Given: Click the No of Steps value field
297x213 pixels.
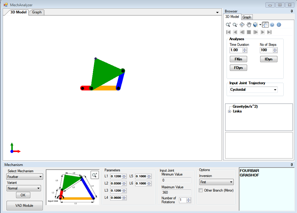Looking at the screenshot, I should point(266,50).
